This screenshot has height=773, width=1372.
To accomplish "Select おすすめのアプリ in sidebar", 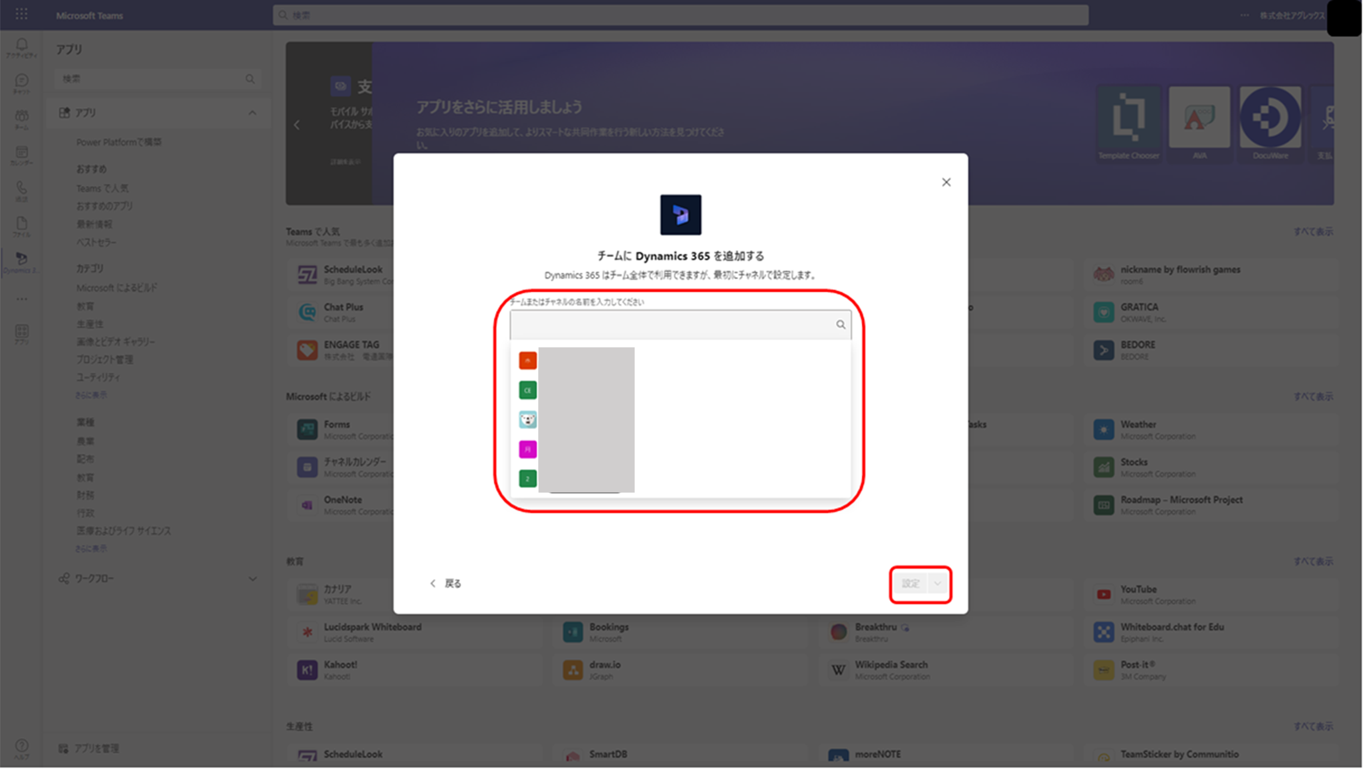I will (x=105, y=206).
